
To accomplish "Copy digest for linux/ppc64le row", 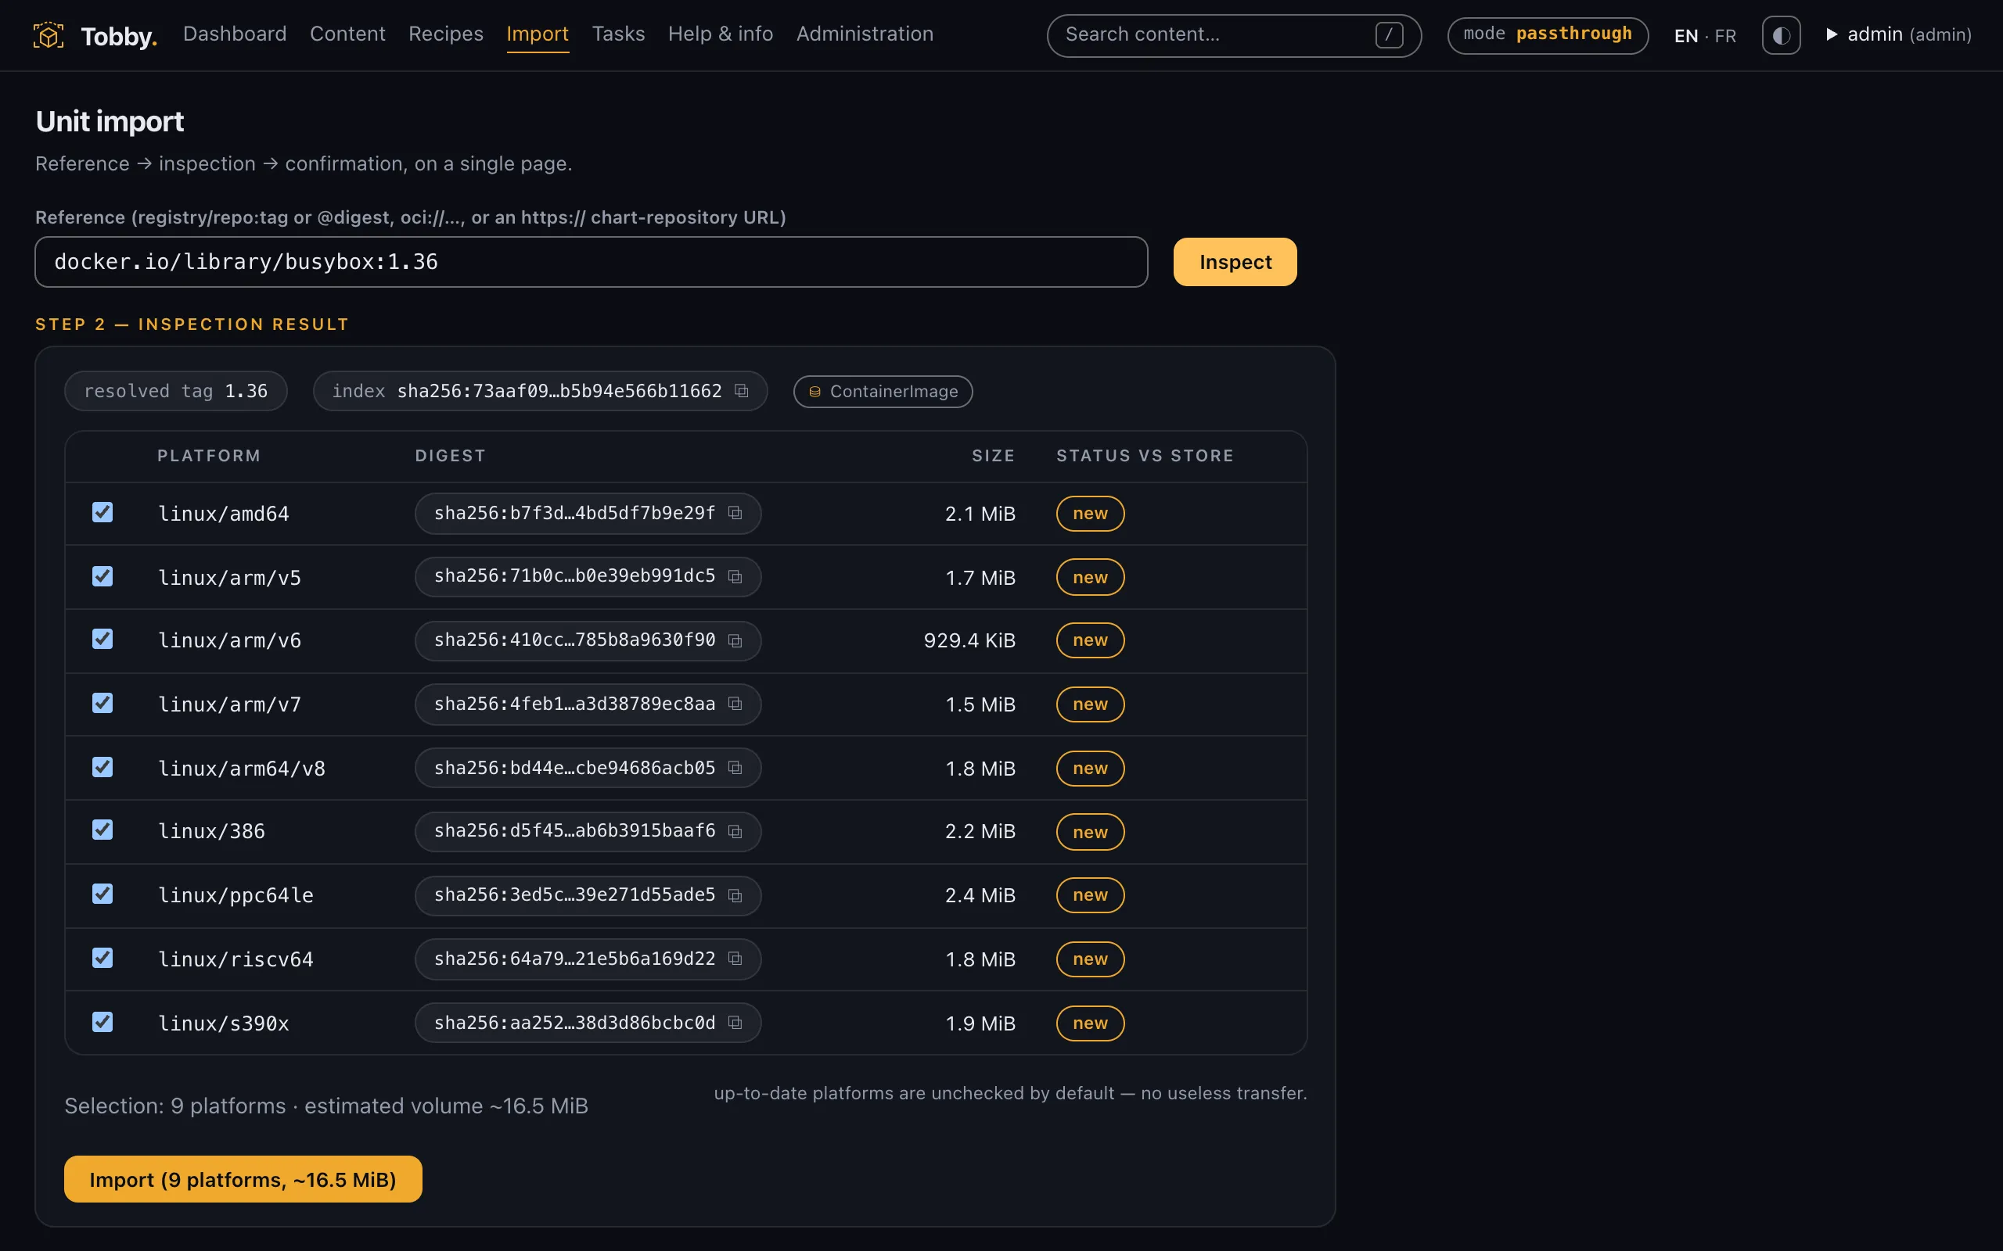I will tap(735, 895).
